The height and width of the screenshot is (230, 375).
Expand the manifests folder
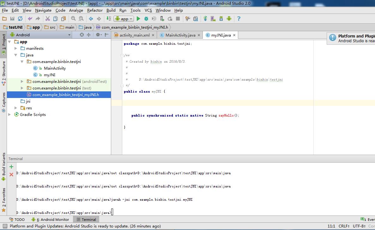click(16, 49)
